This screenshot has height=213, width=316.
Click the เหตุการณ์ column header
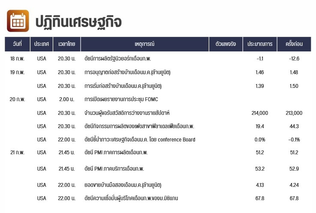coord(144,44)
